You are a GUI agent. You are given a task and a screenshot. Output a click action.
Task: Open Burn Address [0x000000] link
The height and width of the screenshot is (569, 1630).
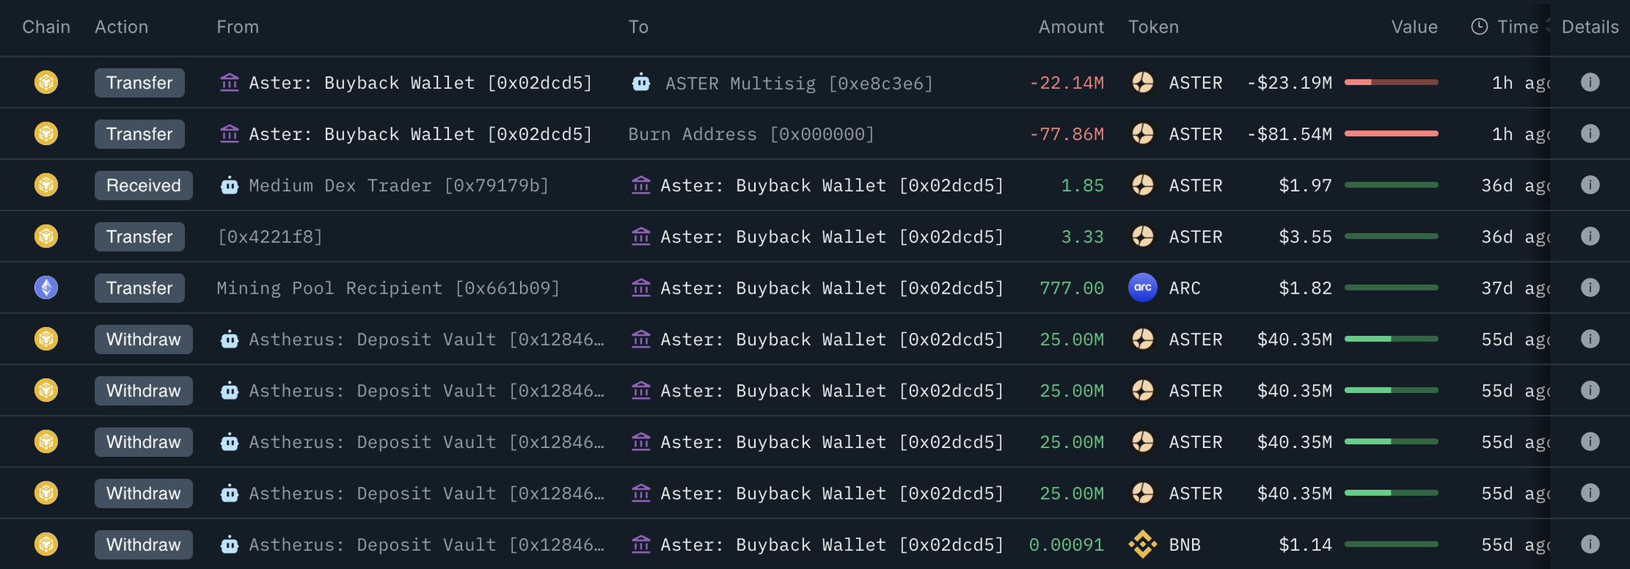(x=751, y=134)
